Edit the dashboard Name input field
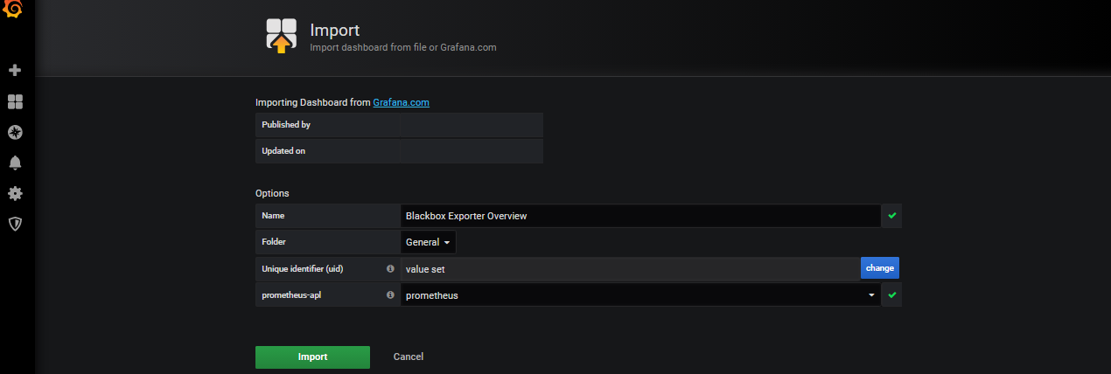1111x374 pixels. click(640, 216)
